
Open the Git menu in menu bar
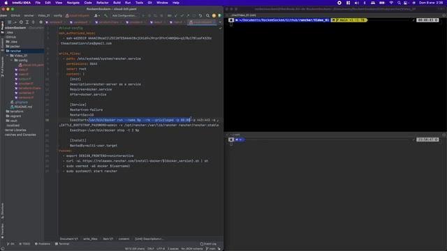(149, 3)
